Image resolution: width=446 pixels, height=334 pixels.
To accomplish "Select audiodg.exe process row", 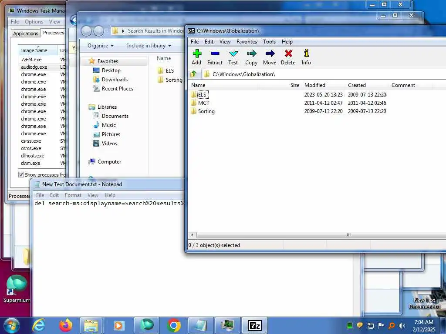I will [42, 67].
